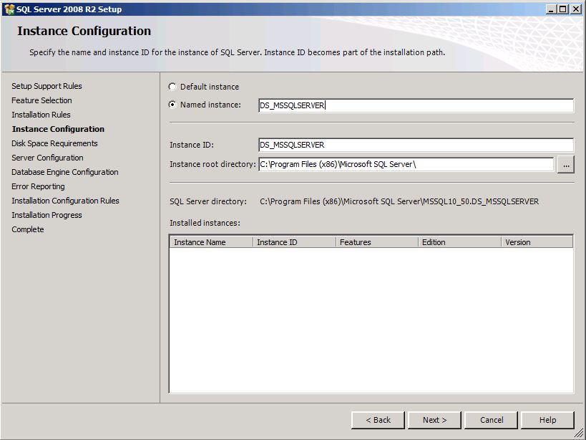
Task: Open the instance root directory browse button
Action: pyautogui.click(x=566, y=164)
